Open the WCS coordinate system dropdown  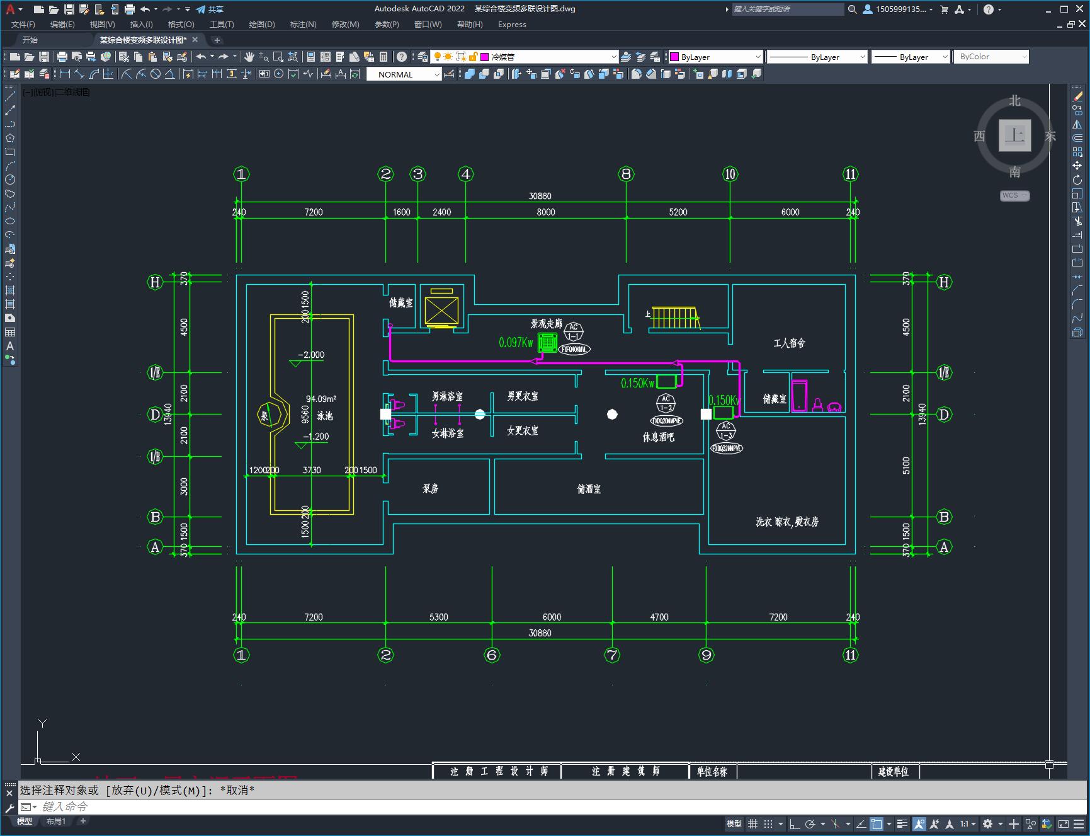coord(1014,195)
